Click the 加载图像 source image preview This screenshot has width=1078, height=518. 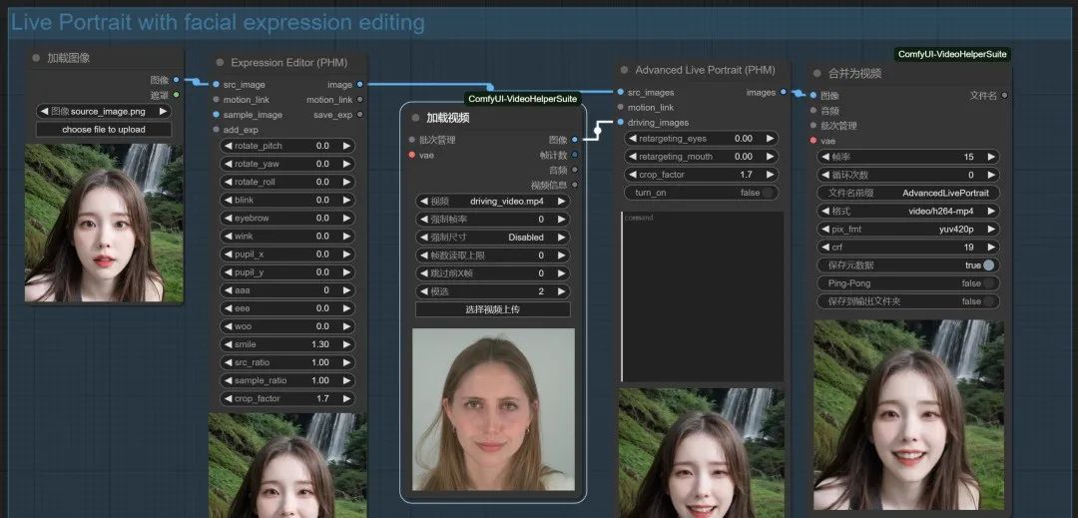click(104, 223)
